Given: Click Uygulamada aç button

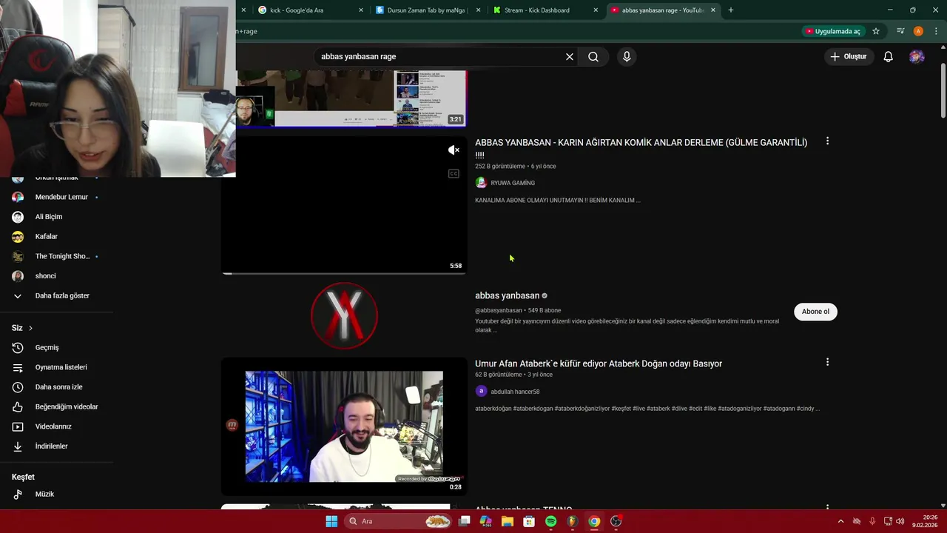Looking at the screenshot, I should pyautogui.click(x=833, y=31).
